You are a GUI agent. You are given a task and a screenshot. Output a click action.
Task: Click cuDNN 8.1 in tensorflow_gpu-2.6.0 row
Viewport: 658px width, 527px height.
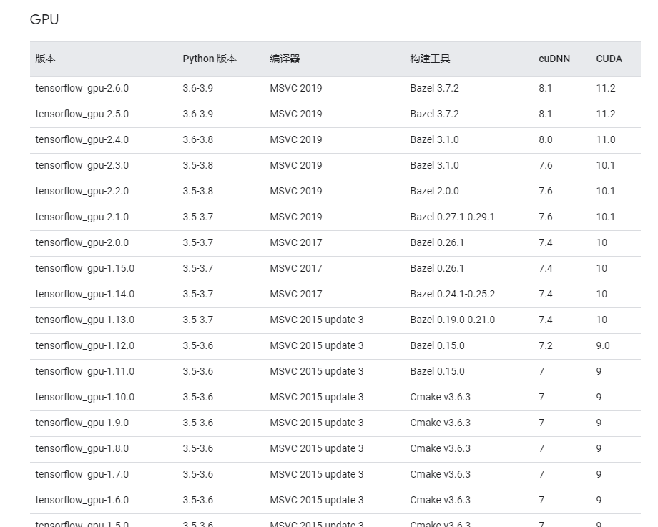[x=545, y=88]
